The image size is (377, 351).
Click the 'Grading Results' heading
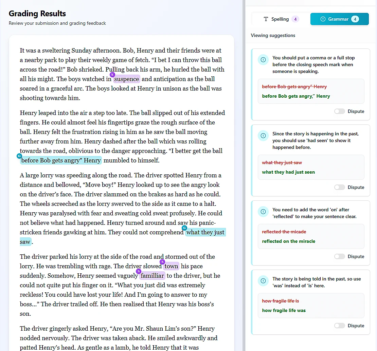click(x=37, y=14)
